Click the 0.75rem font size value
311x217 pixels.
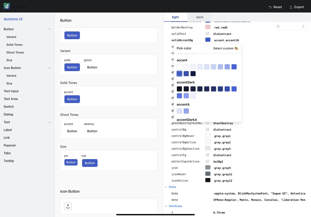pos(219,213)
